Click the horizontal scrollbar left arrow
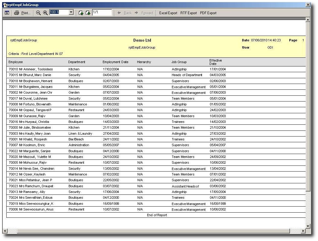The image size is (318, 241). pos(5,231)
